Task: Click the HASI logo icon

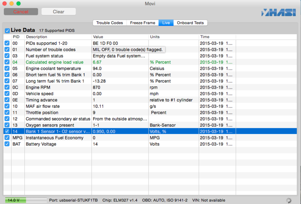Action: [278, 12]
